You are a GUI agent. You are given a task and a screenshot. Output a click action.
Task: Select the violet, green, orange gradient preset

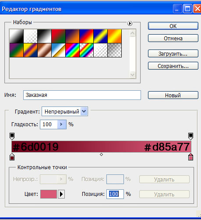tap(17, 50)
